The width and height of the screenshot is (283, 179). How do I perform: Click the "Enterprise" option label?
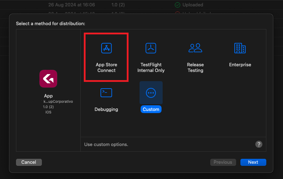click(x=240, y=65)
